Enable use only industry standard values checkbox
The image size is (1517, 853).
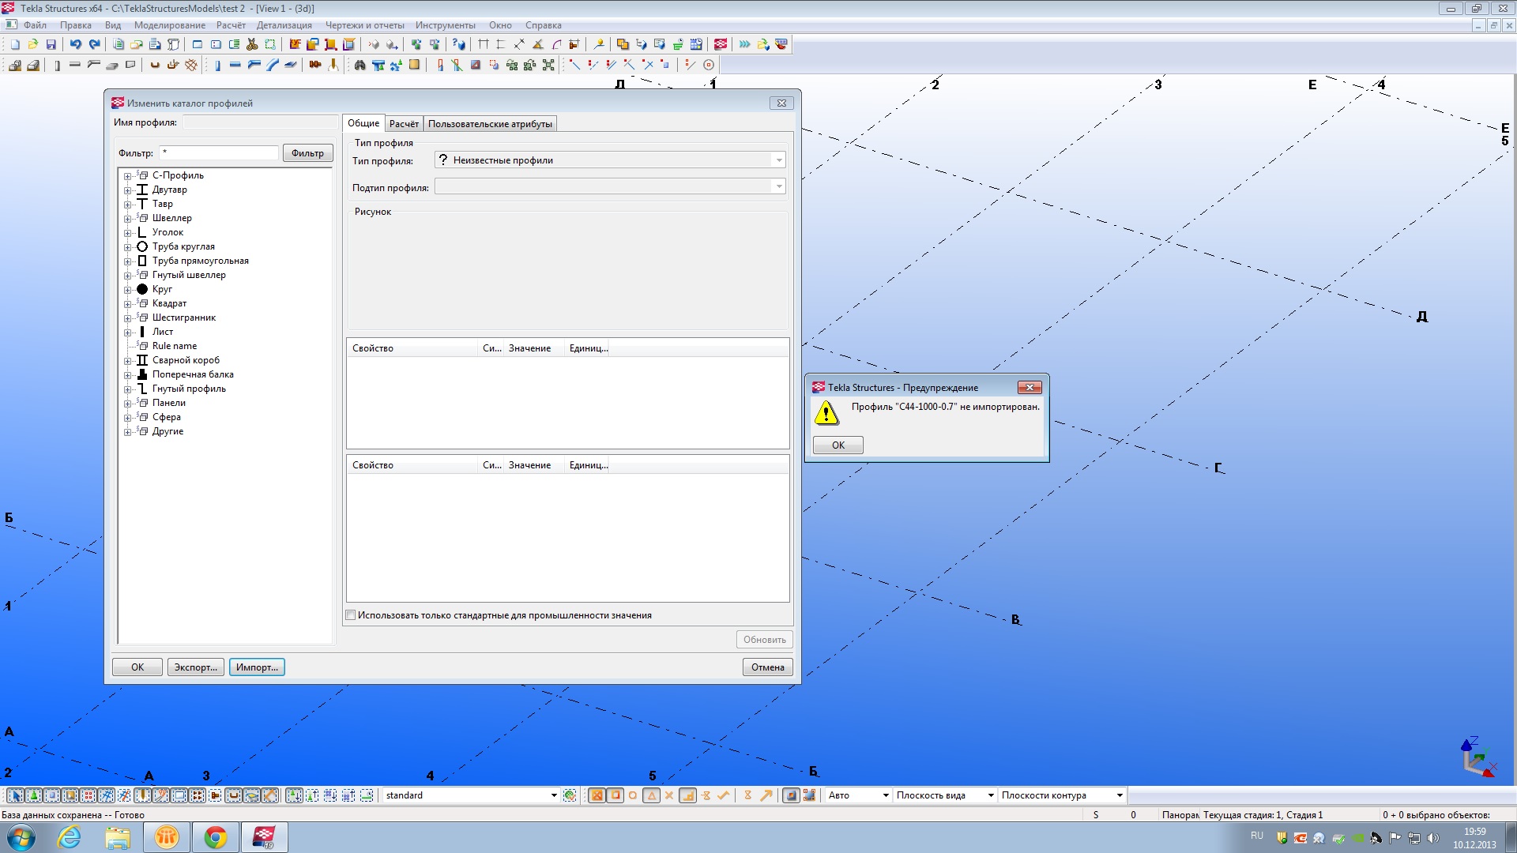click(351, 615)
